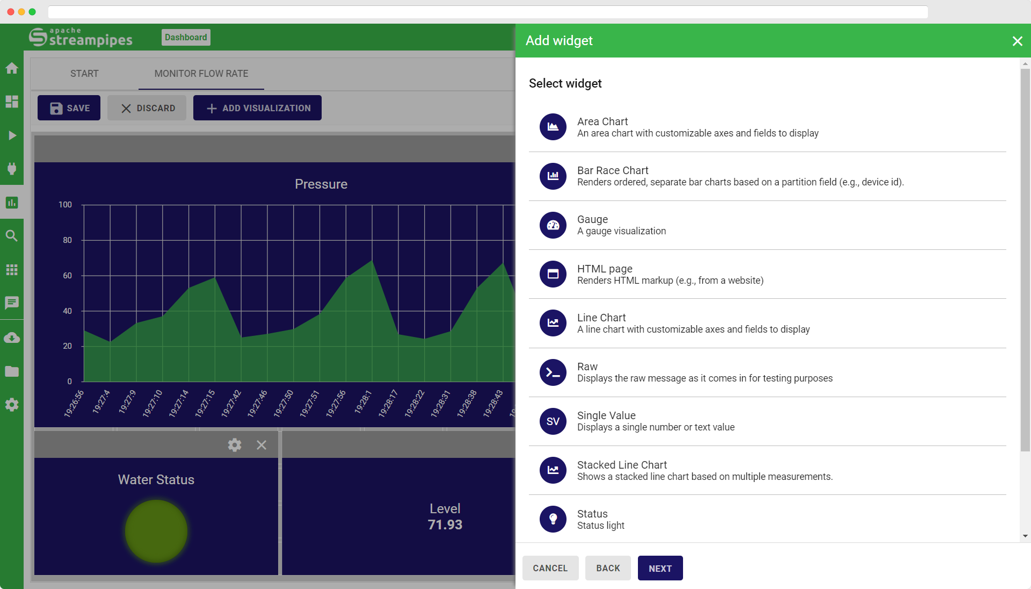The image size is (1031, 589).
Task: Pick the Gauge widget icon
Action: [553, 225]
